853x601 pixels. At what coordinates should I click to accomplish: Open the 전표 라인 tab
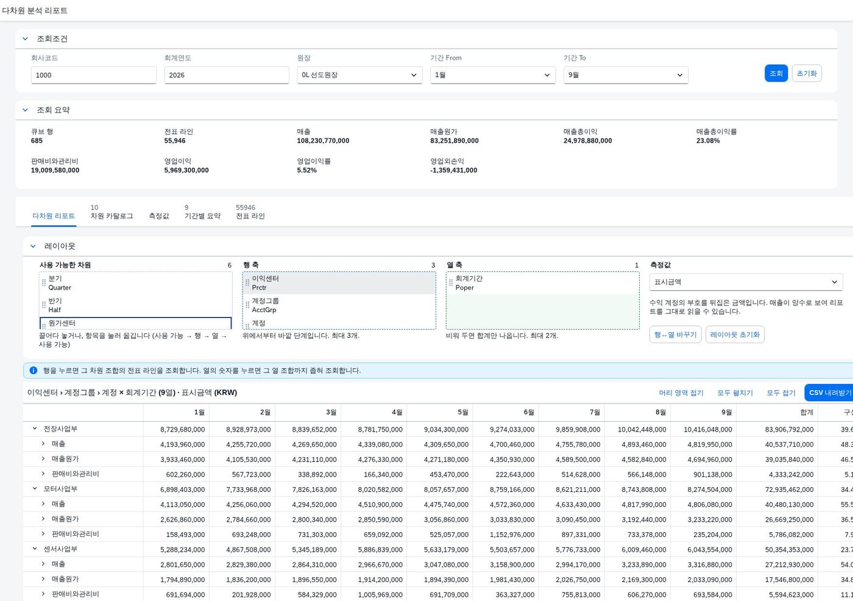[250, 216]
